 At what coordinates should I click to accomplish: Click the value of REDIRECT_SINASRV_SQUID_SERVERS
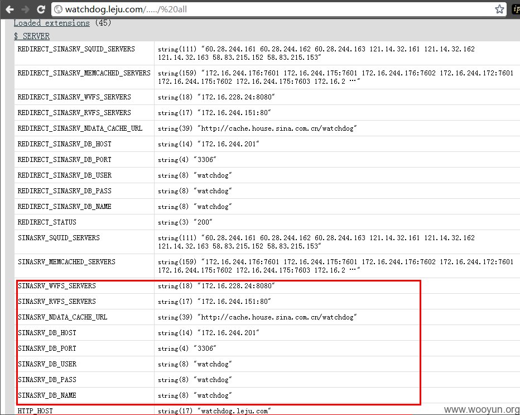click(316, 53)
